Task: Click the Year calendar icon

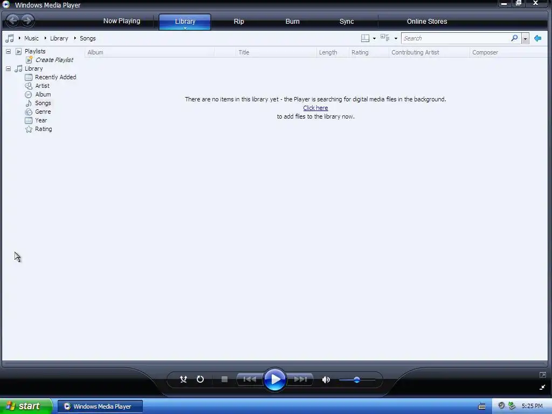Action: click(29, 120)
